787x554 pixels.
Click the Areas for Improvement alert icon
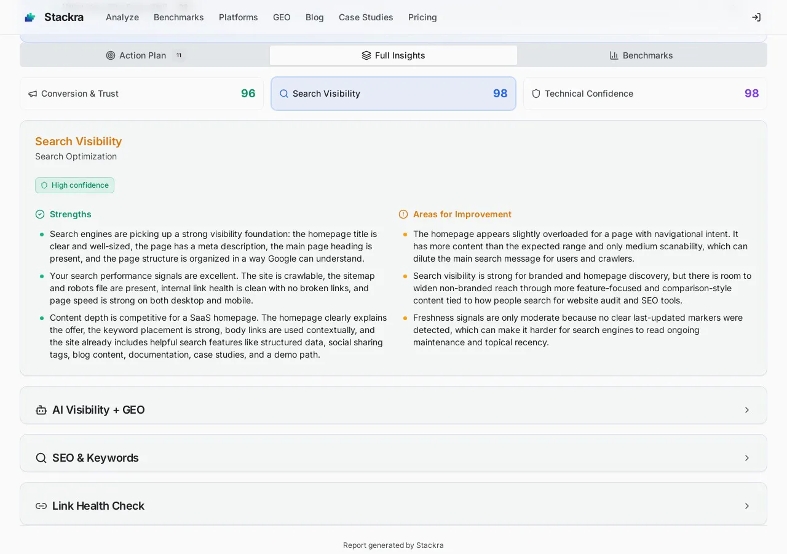[403, 214]
